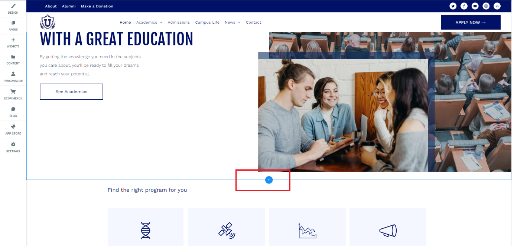Click the Twitter social icon

pos(453,6)
